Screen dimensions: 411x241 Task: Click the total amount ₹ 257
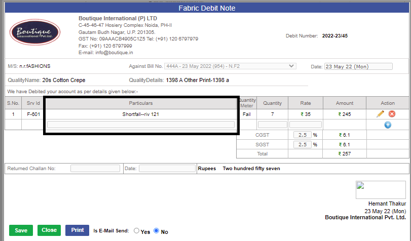[x=345, y=154]
